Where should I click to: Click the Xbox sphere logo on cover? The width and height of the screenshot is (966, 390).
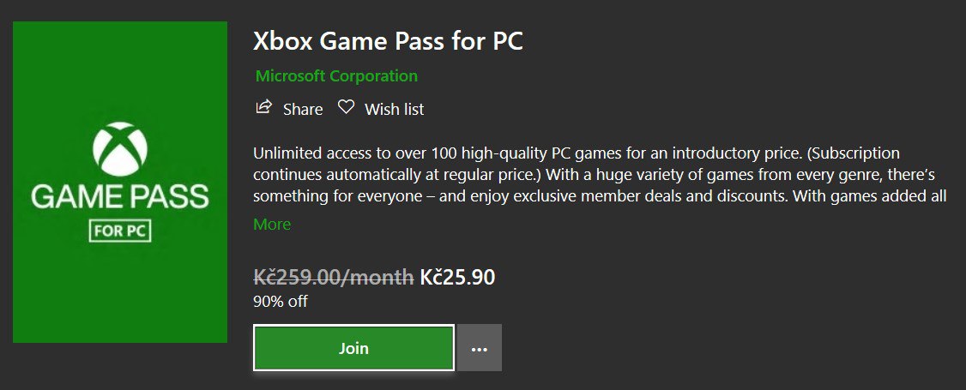tap(120, 149)
